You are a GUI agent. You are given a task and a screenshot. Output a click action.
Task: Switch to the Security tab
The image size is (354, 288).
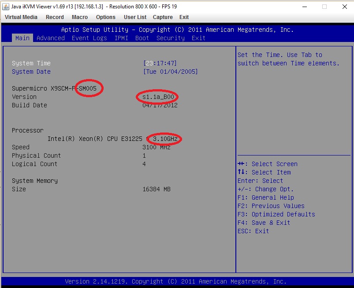coord(171,38)
